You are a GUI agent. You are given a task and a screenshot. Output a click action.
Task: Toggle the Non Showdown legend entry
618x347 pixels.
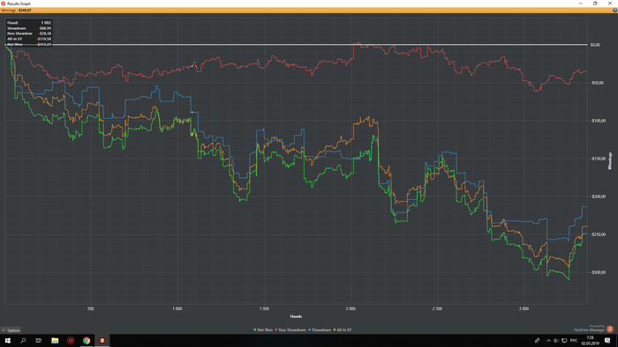click(290, 330)
